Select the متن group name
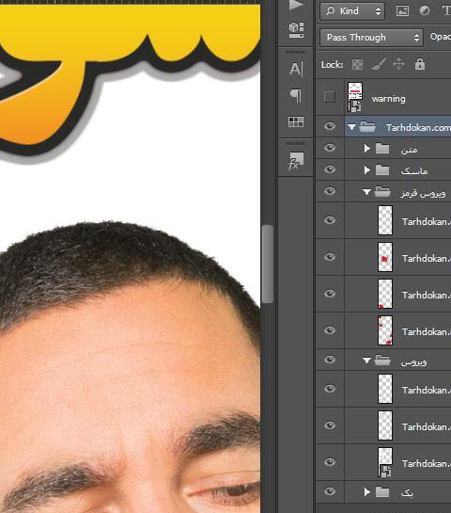 tap(410, 150)
